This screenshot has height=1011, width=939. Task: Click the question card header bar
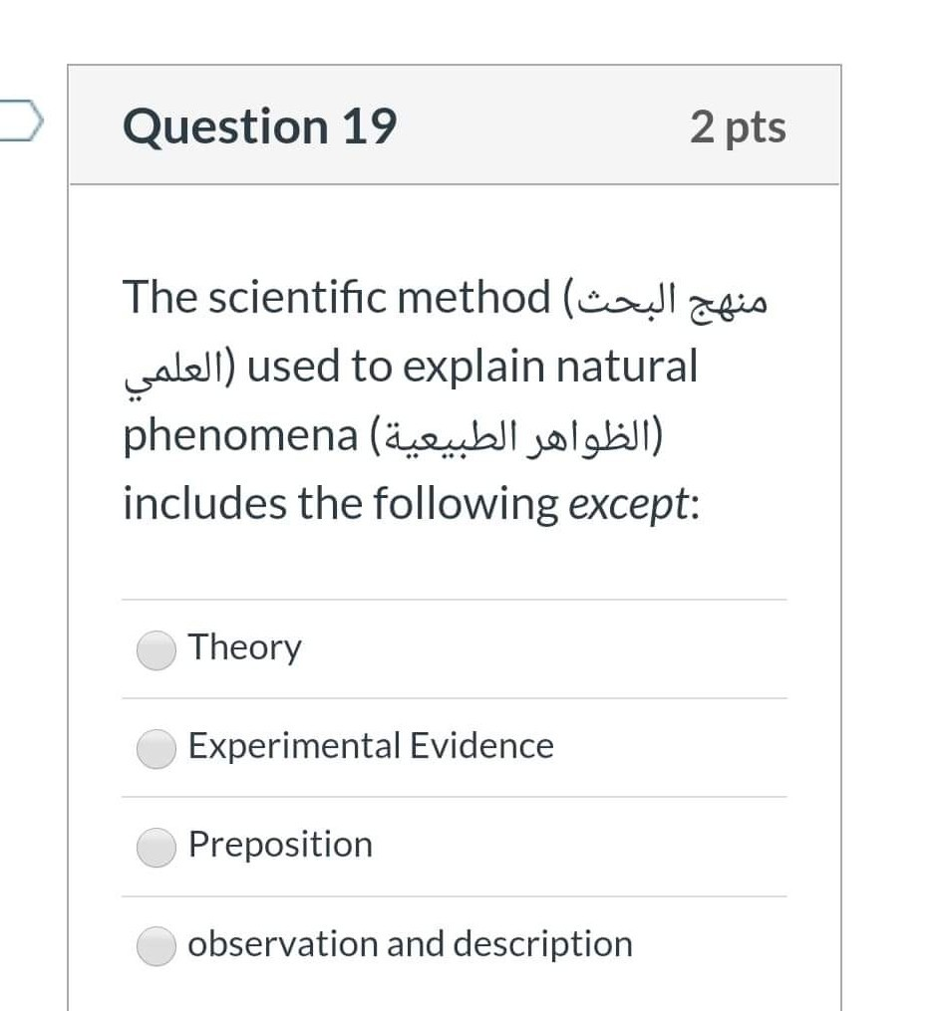[455, 126]
